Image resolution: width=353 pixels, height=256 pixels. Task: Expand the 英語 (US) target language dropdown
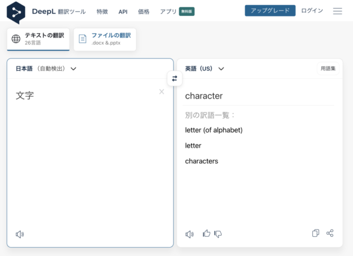pyautogui.click(x=204, y=68)
